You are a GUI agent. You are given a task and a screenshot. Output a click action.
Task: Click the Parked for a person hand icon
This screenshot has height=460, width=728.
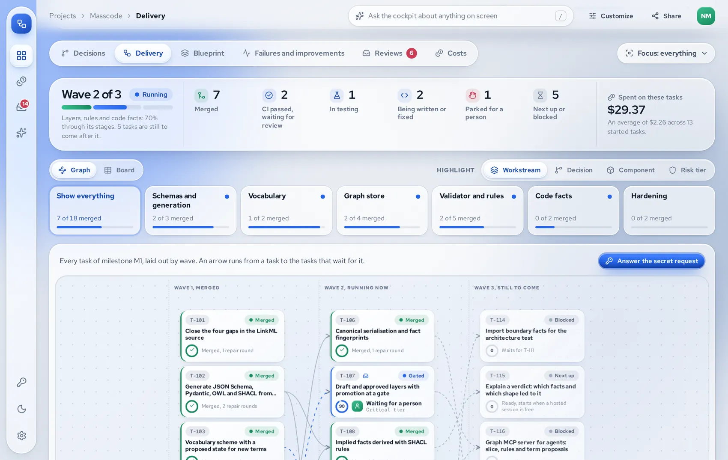(x=472, y=95)
